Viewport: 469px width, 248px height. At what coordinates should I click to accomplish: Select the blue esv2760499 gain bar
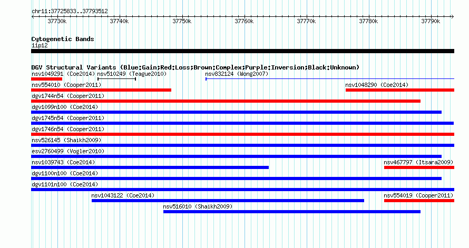(236, 156)
